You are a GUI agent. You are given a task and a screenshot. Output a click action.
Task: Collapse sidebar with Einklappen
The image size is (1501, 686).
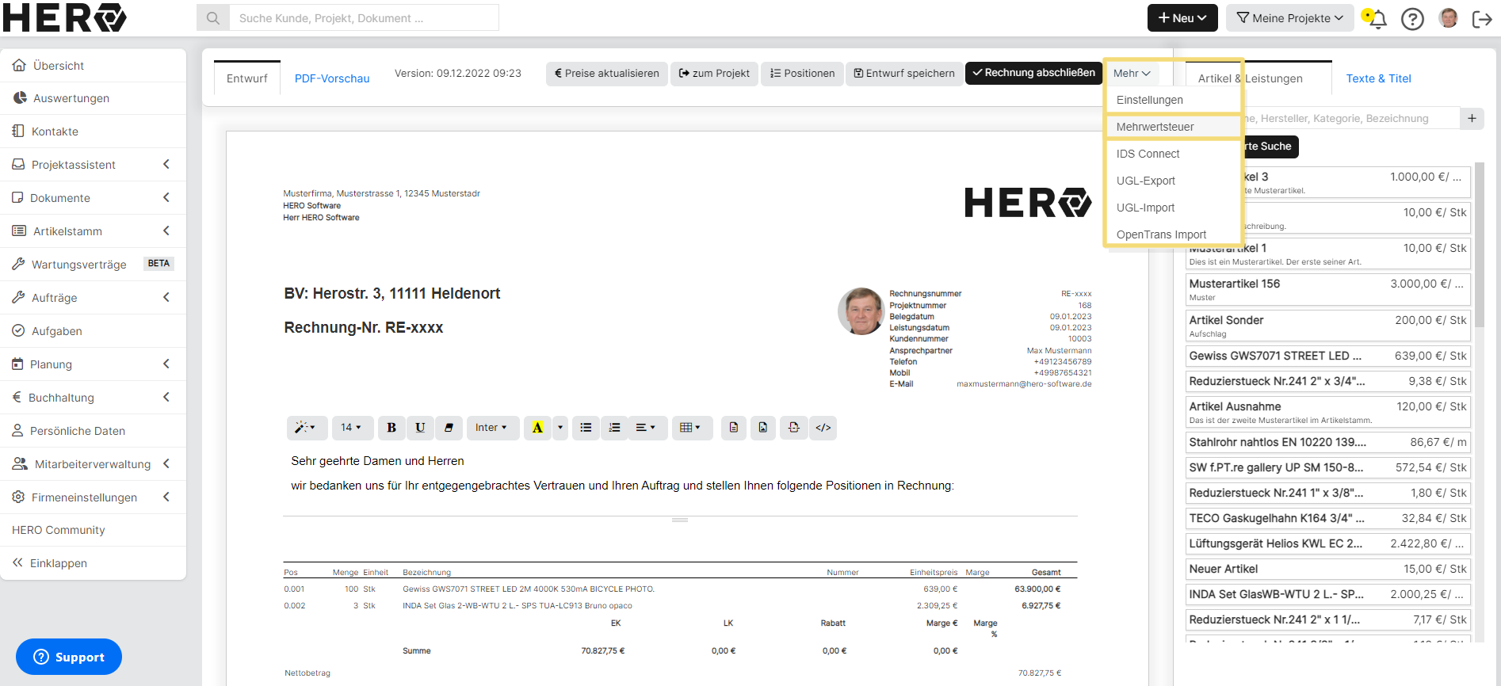(94, 563)
